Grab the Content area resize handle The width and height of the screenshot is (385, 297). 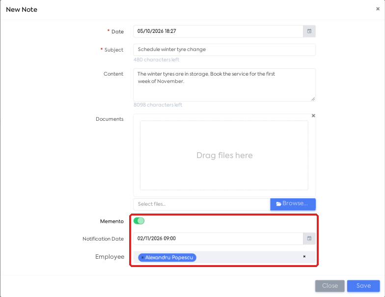click(x=313, y=99)
